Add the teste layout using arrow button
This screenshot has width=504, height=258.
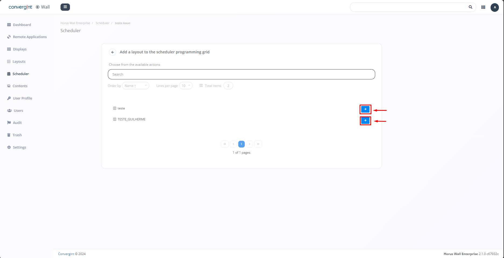[x=365, y=109]
